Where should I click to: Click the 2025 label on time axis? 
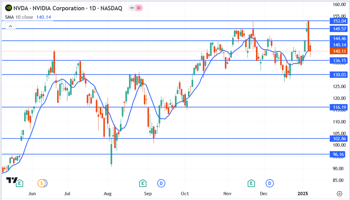tap(303, 194)
